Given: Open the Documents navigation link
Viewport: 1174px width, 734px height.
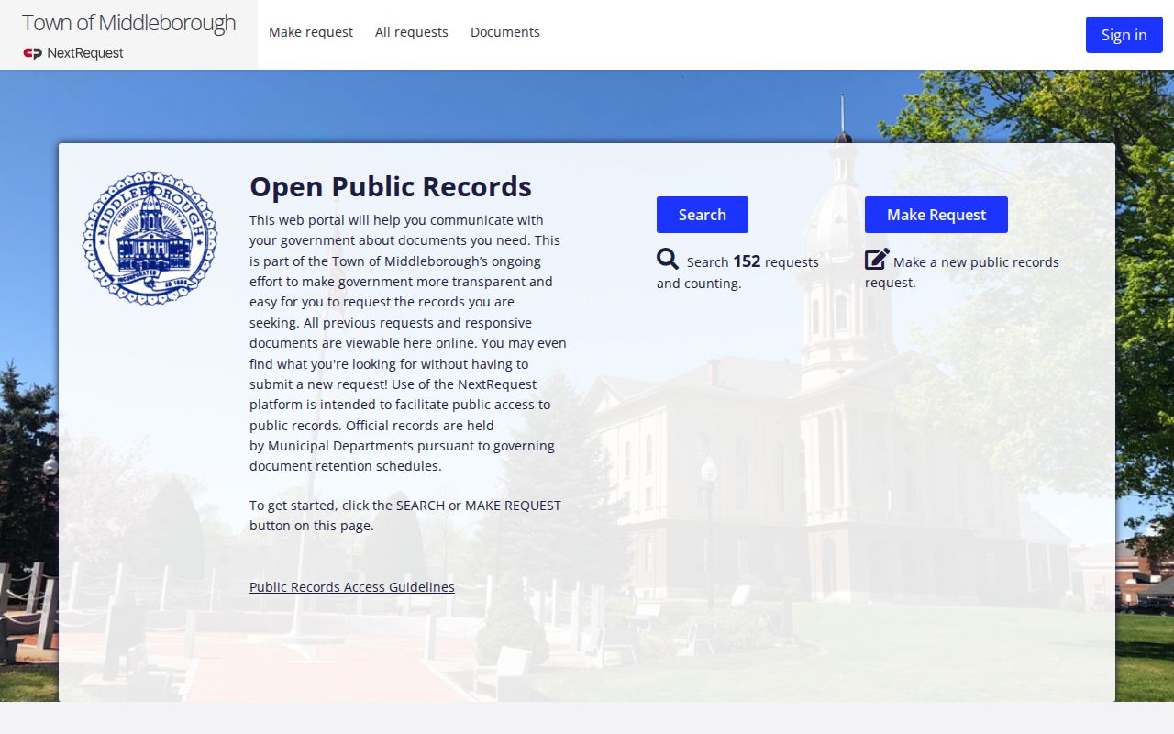Looking at the screenshot, I should click(505, 32).
